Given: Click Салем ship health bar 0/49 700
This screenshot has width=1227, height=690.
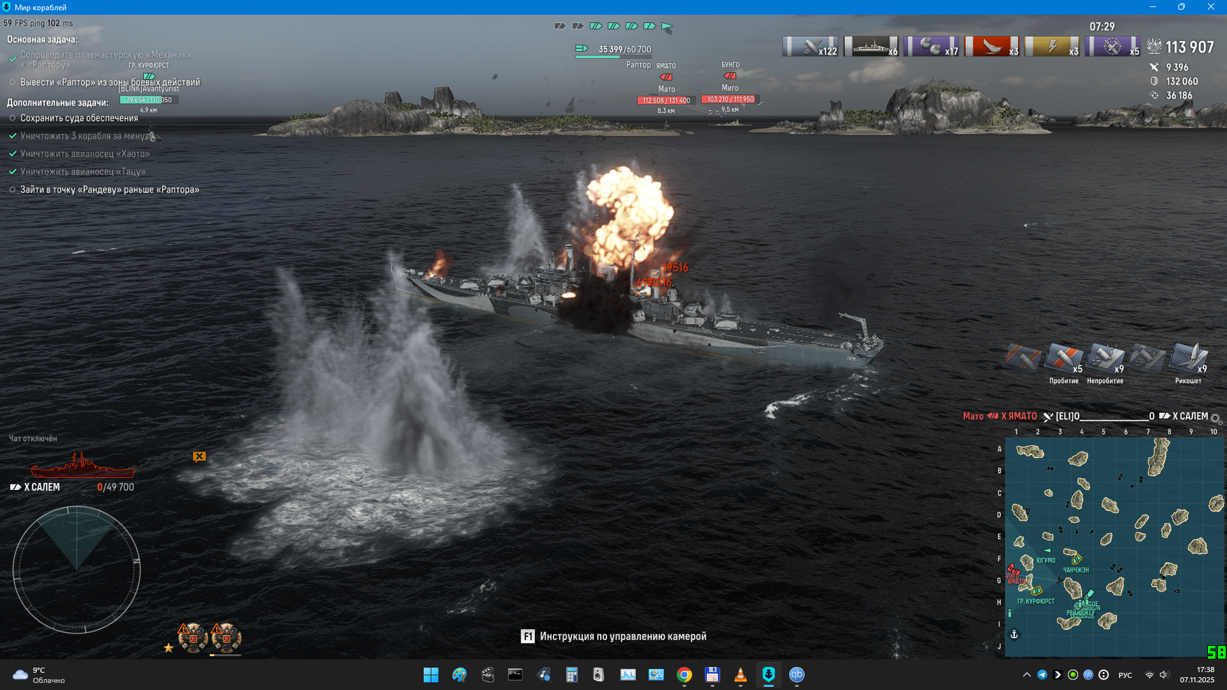Looking at the screenshot, I should (x=115, y=487).
